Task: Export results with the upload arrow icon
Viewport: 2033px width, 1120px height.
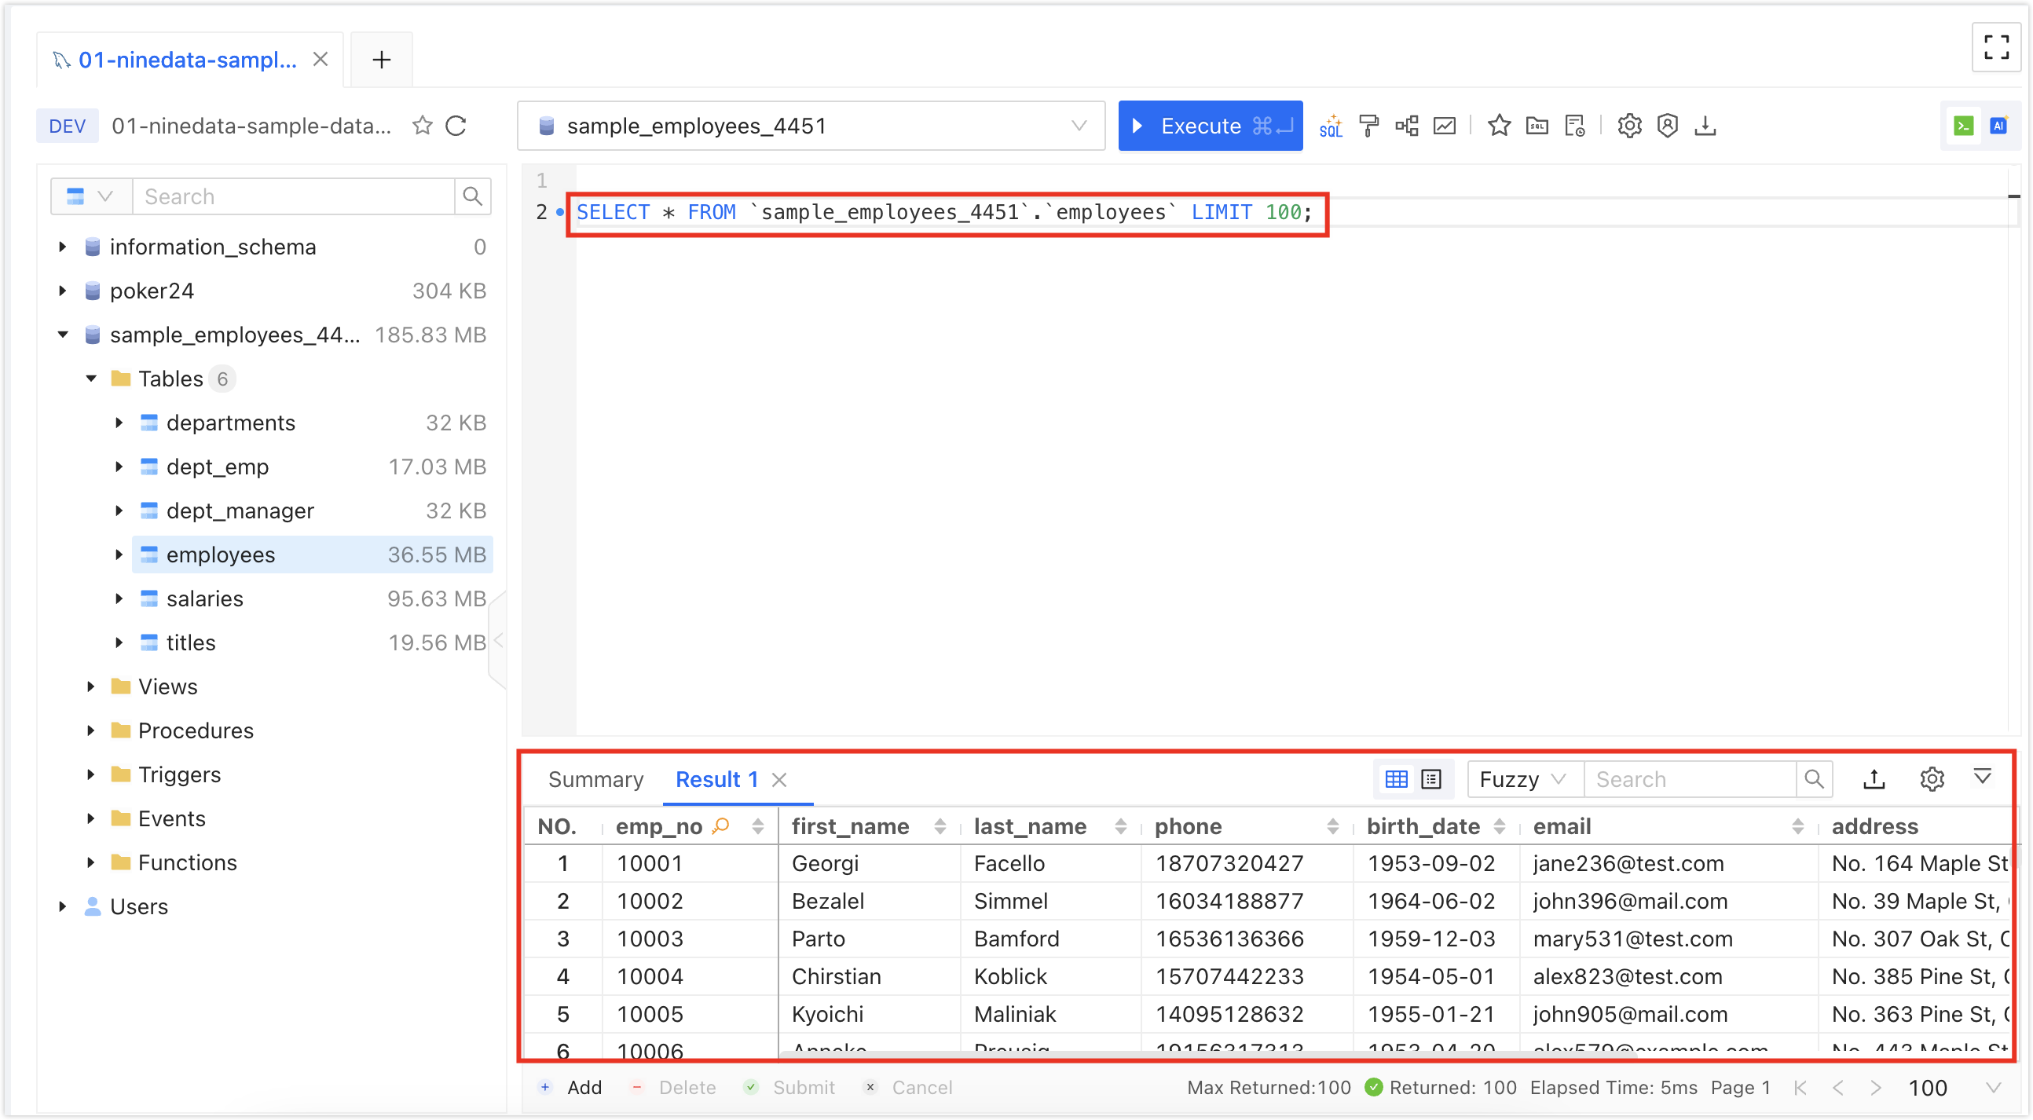Action: 1874,779
